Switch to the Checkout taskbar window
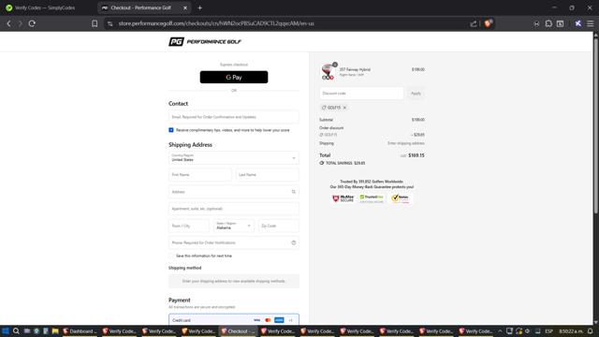Screen dimensions: 599x337 coord(238,330)
